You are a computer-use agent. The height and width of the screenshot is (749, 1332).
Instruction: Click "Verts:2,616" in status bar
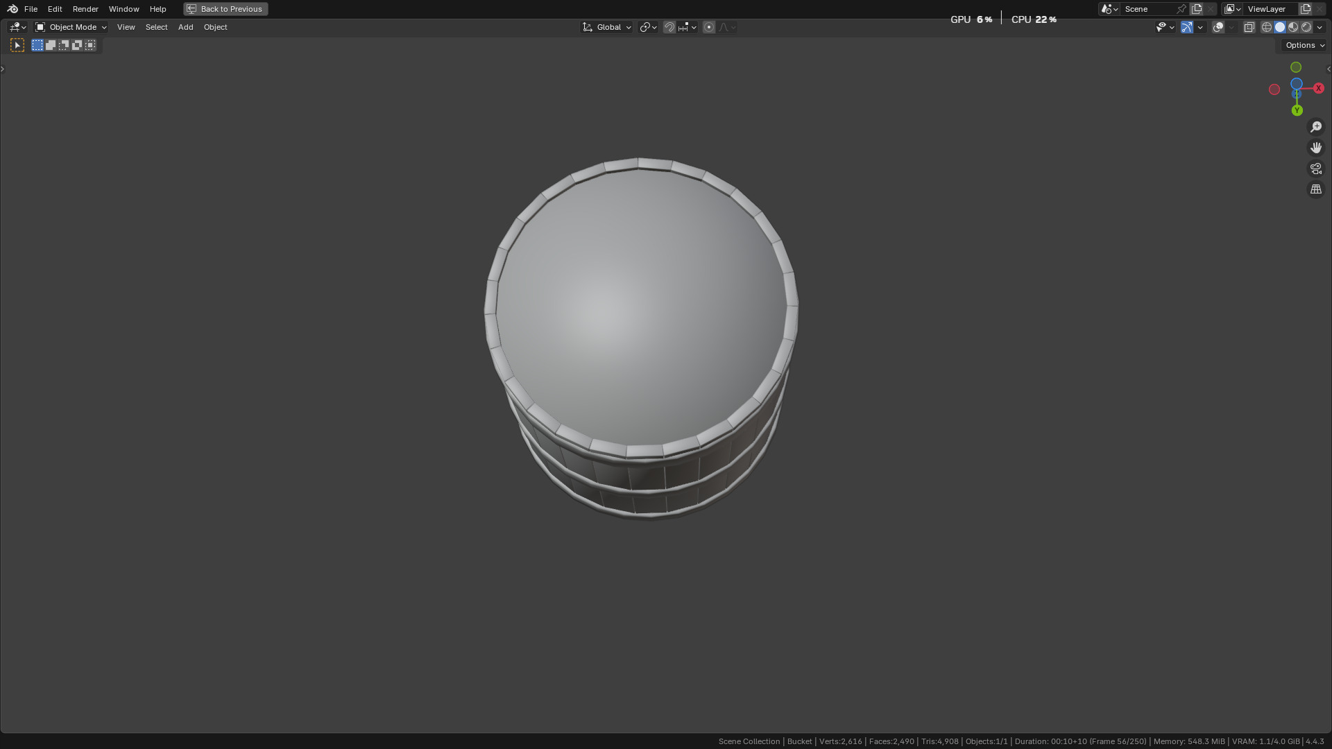coord(840,741)
